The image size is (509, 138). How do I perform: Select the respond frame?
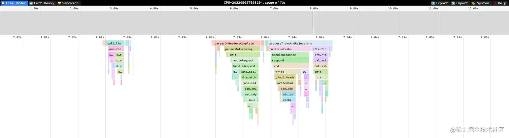pyautogui.click(x=290, y=60)
